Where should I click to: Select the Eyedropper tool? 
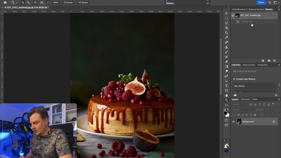pyautogui.click(x=227, y=38)
